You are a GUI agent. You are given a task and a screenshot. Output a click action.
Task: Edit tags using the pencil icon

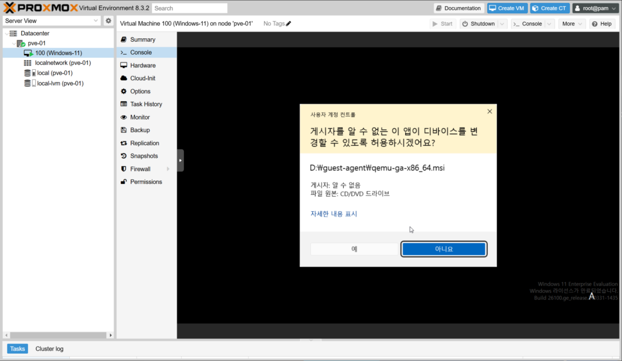pos(289,24)
